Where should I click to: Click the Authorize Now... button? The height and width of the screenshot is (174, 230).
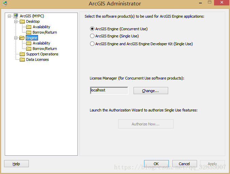click(146, 124)
